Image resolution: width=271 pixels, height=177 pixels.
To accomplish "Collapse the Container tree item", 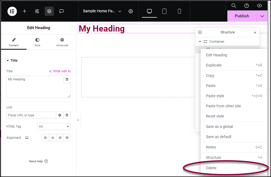I will (x=200, y=42).
